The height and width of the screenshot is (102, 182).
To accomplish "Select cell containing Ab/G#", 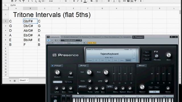I will click(30, 31).
